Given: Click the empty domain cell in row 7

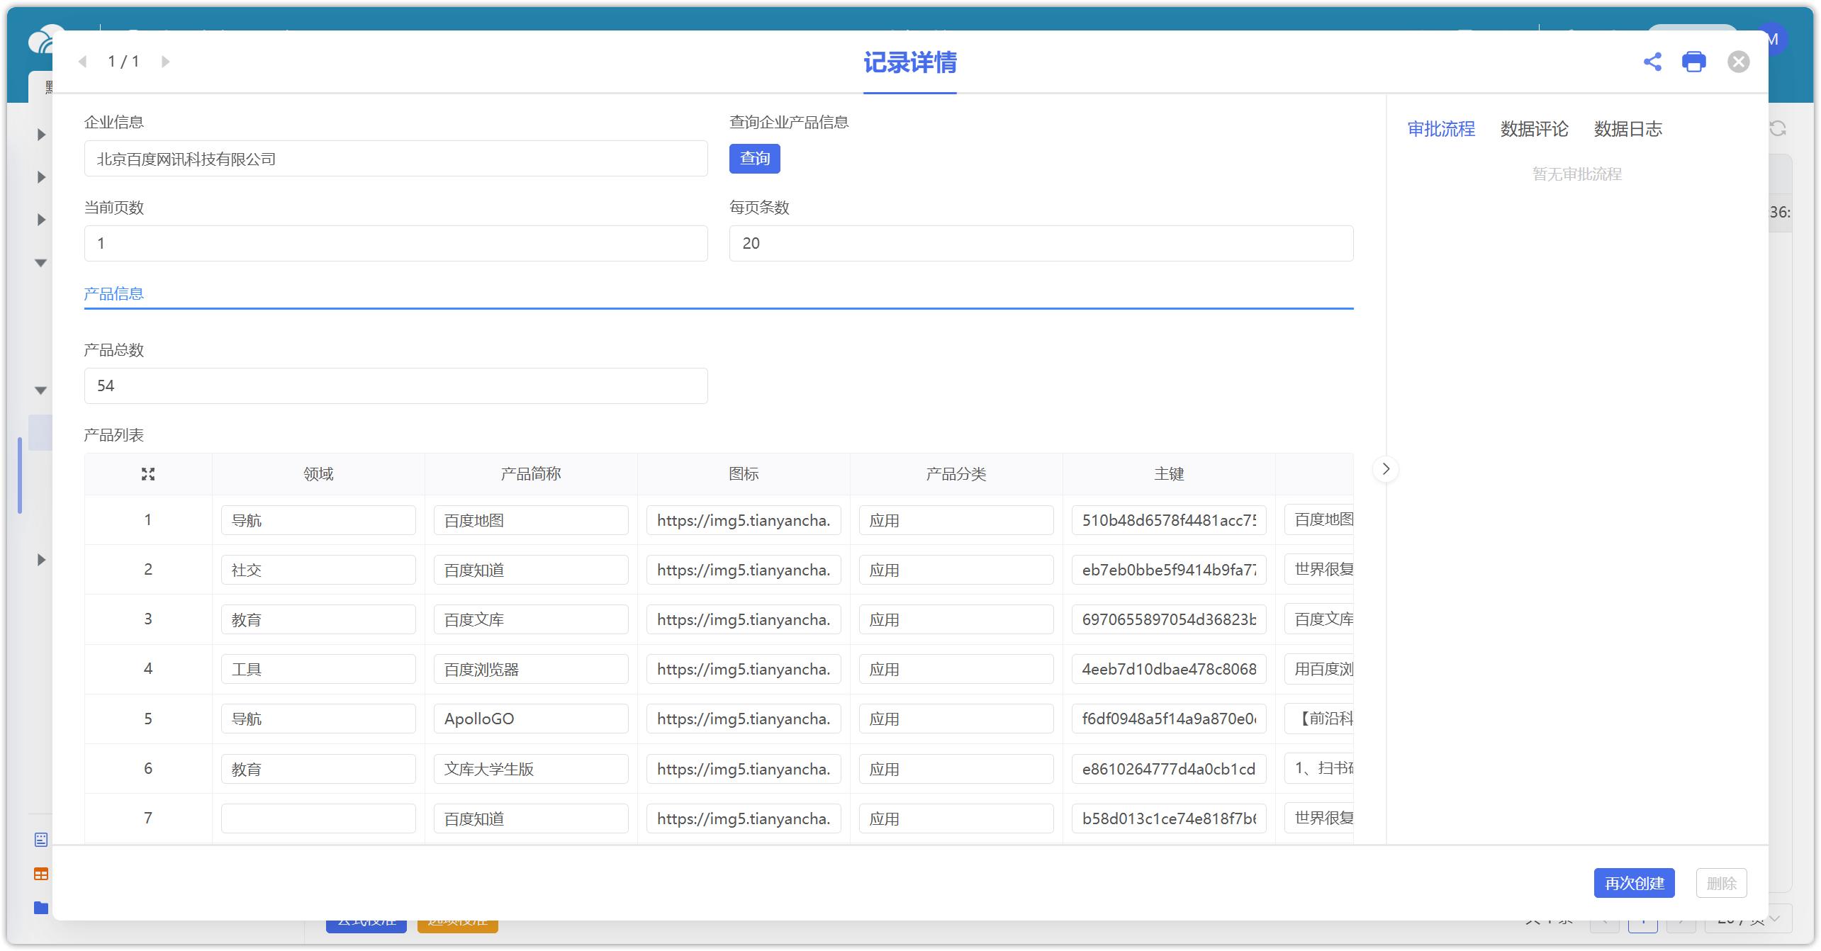Looking at the screenshot, I should click(318, 818).
